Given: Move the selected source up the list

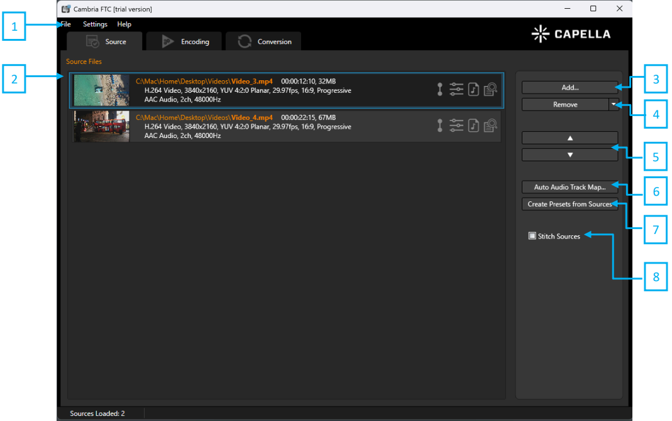Looking at the screenshot, I should pyautogui.click(x=569, y=137).
